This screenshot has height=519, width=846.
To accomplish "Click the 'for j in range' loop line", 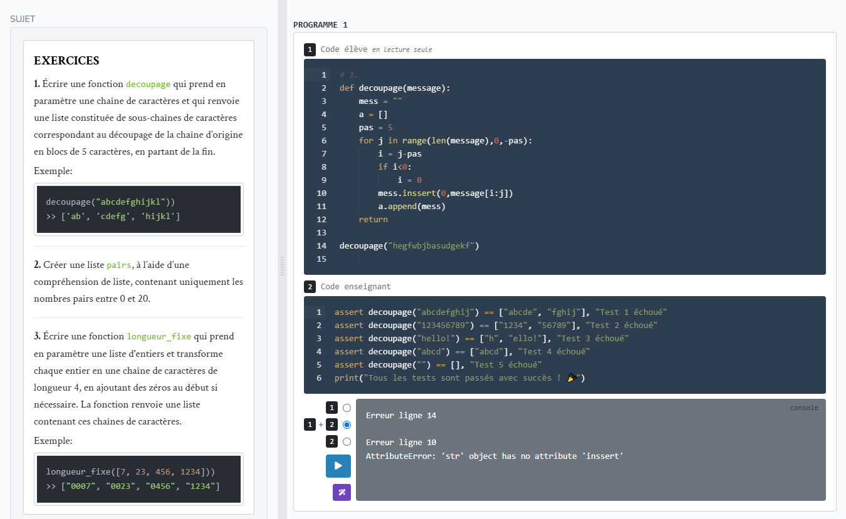I will point(445,141).
